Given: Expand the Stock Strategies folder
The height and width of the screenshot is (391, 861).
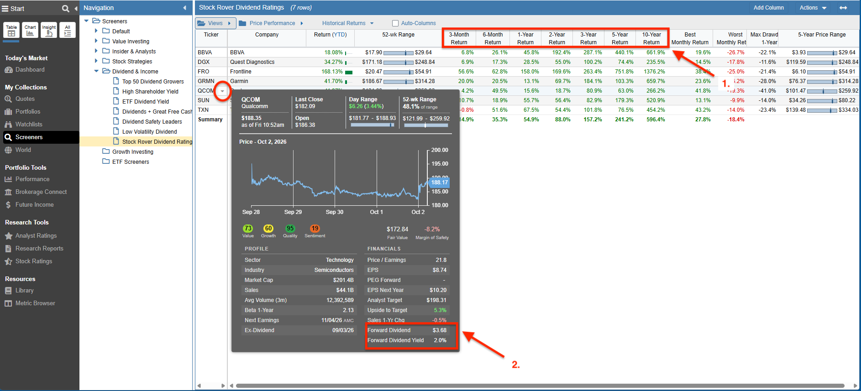Looking at the screenshot, I should click(x=96, y=61).
